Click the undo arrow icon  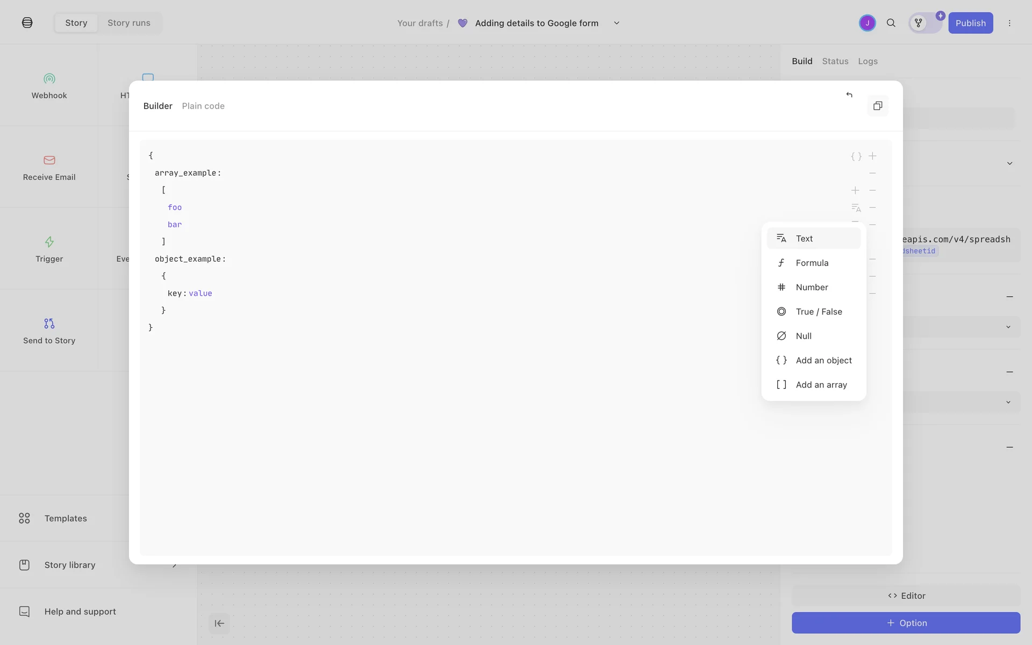pyautogui.click(x=849, y=95)
